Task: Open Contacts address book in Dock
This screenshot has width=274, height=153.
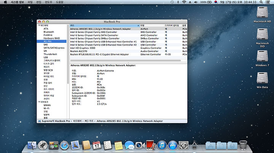Action: click(86, 145)
